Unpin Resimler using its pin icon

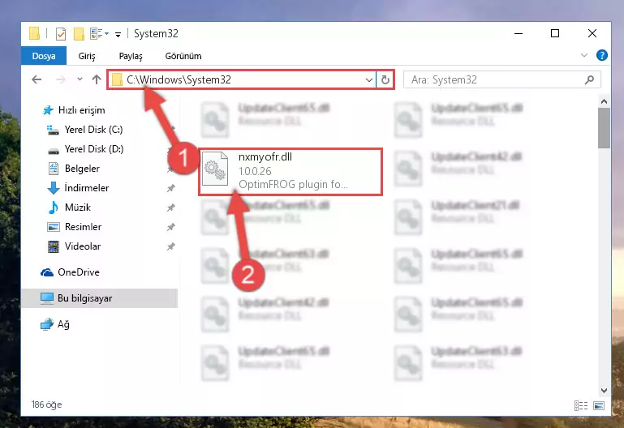coord(170,227)
